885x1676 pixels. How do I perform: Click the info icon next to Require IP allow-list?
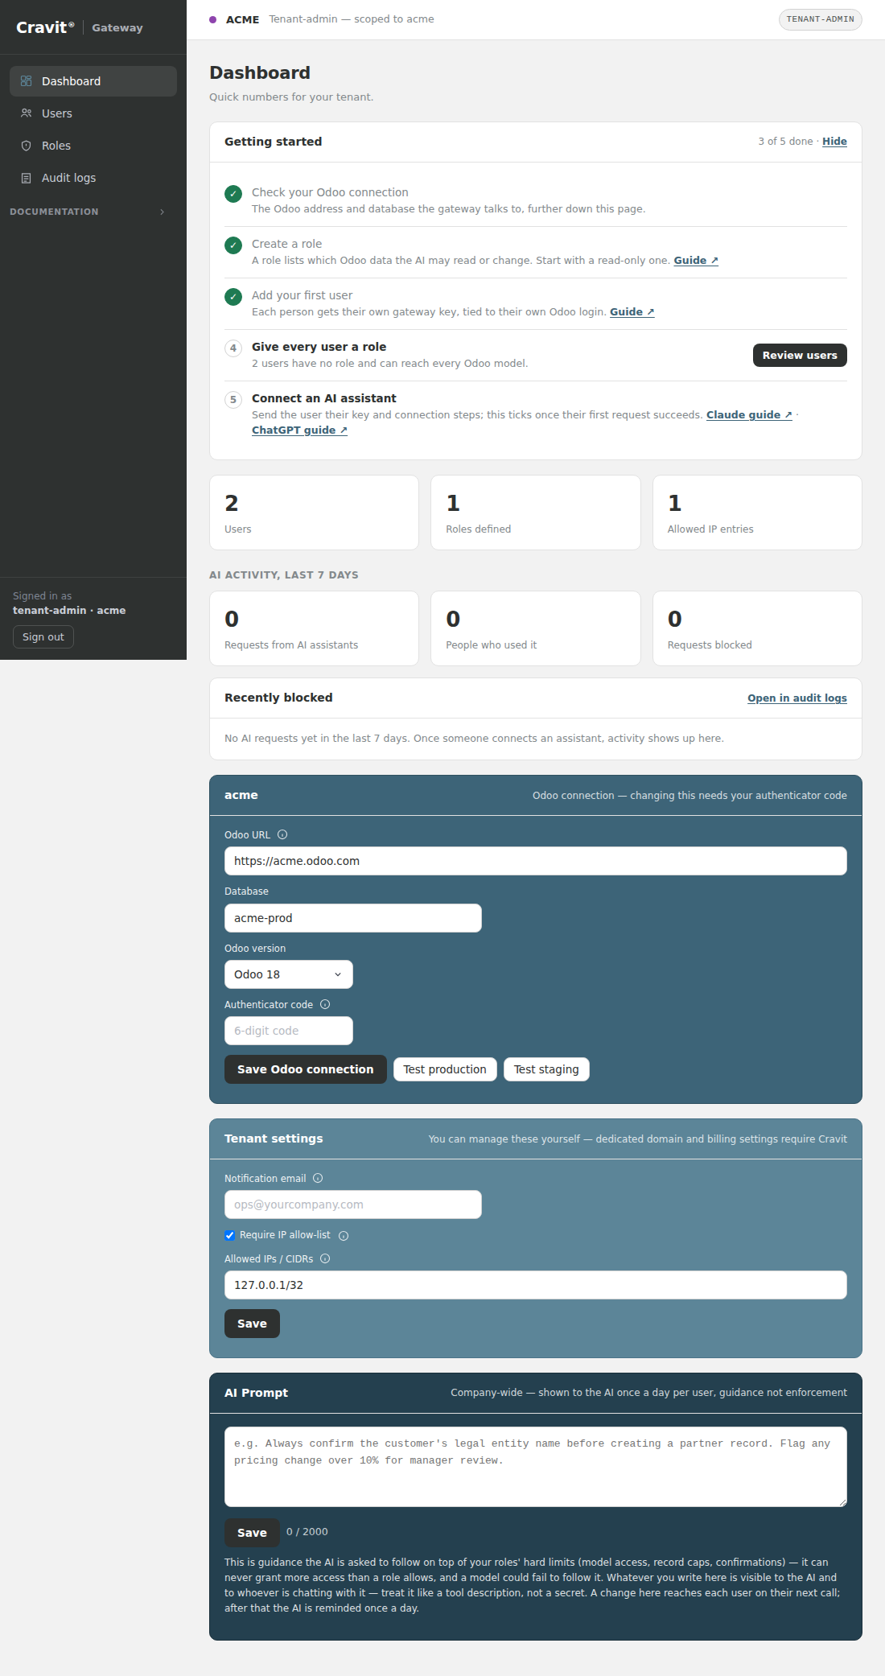pyautogui.click(x=344, y=1236)
